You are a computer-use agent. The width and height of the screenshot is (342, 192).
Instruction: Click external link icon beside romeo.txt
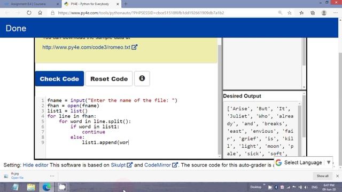(x=134, y=47)
